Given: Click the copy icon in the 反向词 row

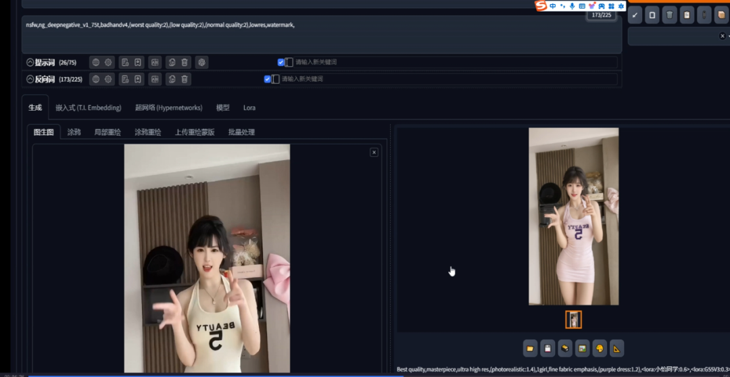Looking at the screenshot, I should point(172,79).
